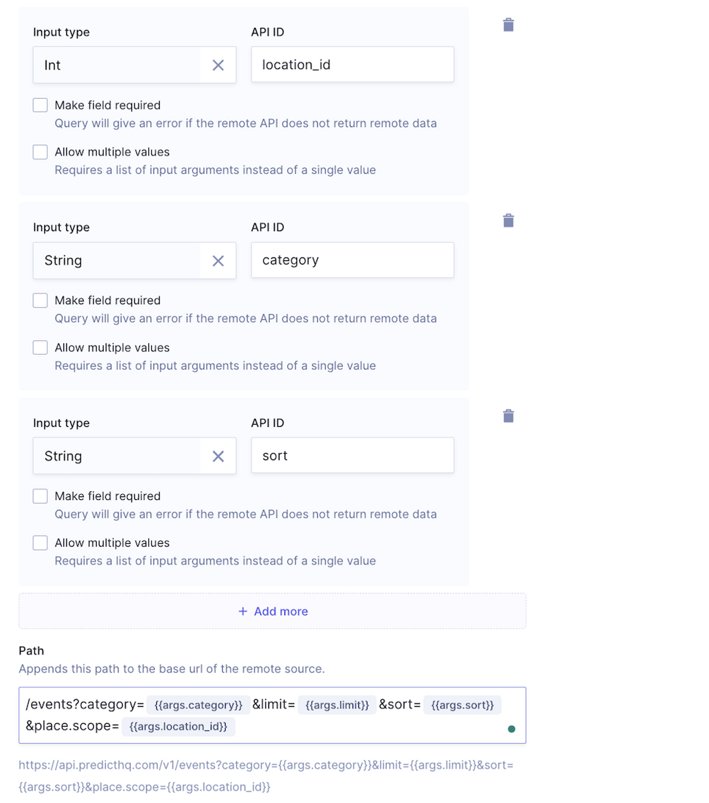The width and height of the screenshot is (709, 803).
Task: Select the sort API ID input field
Action: (352, 455)
